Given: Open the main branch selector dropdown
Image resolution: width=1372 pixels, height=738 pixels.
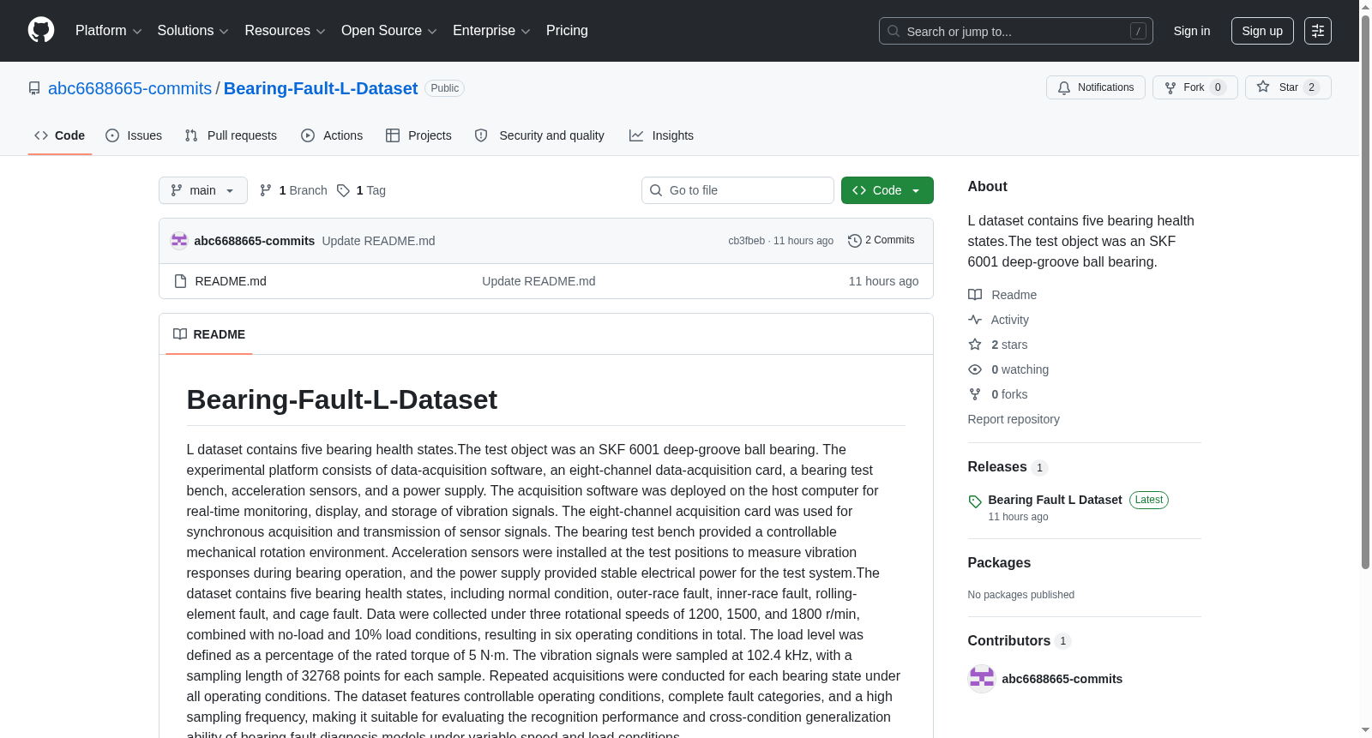Looking at the screenshot, I should (203, 190).
